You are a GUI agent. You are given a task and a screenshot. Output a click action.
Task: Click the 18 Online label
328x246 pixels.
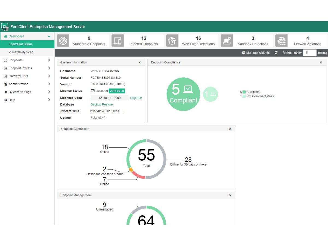[x=105, y=149]
